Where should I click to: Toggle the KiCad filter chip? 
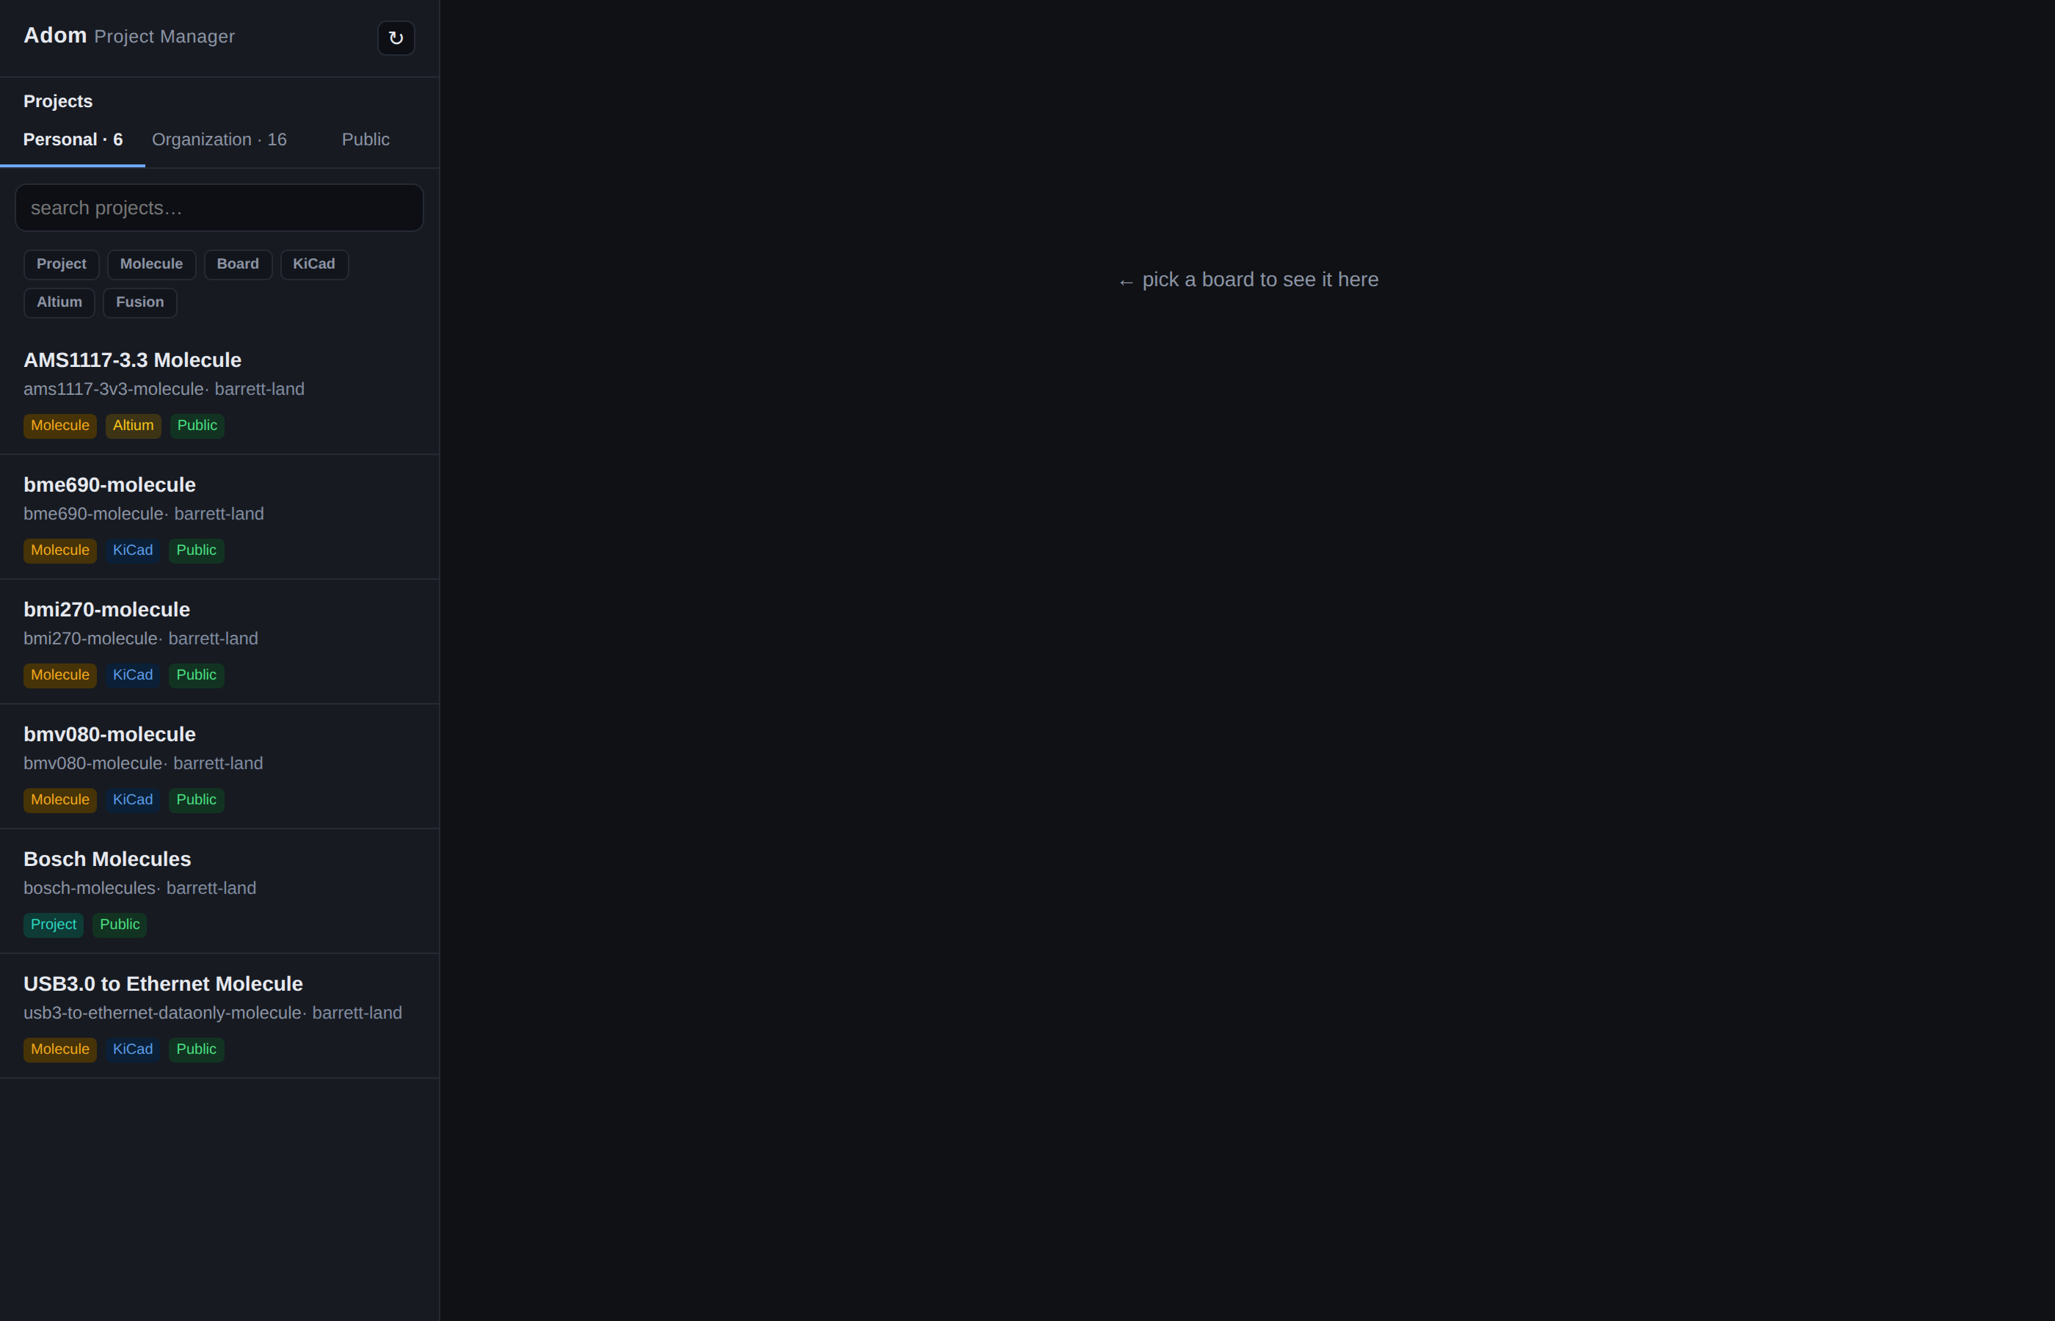pyautogui.click(x=314, y=264)
